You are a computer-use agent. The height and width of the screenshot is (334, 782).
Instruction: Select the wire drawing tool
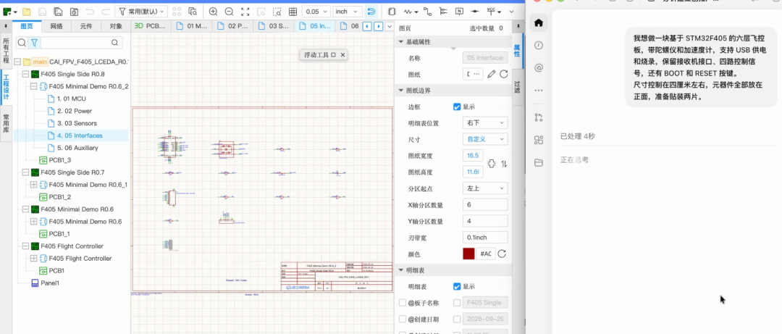click(427, 12)
